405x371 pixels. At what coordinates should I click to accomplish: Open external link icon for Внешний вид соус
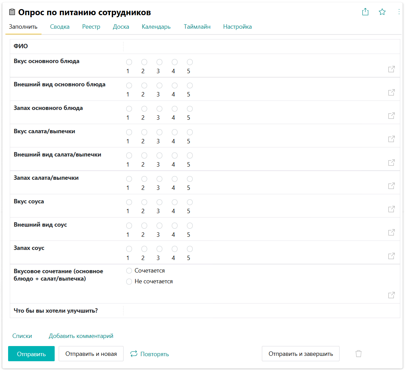point(391,232)
